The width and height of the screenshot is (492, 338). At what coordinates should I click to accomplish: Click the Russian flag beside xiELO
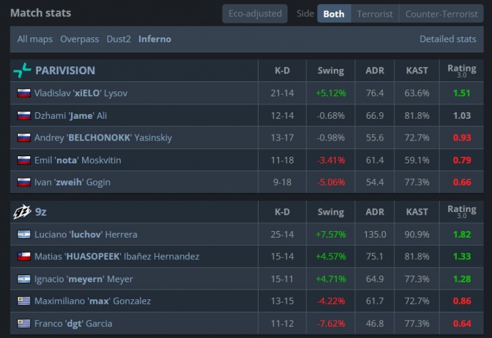coord(24,93)
